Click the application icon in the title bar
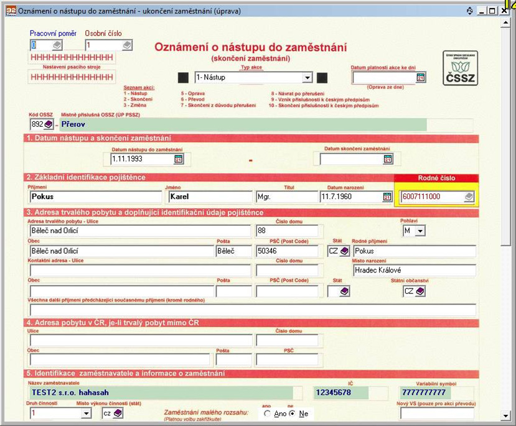This screenshot has width=516, height=426. click(x=11, y=11)
